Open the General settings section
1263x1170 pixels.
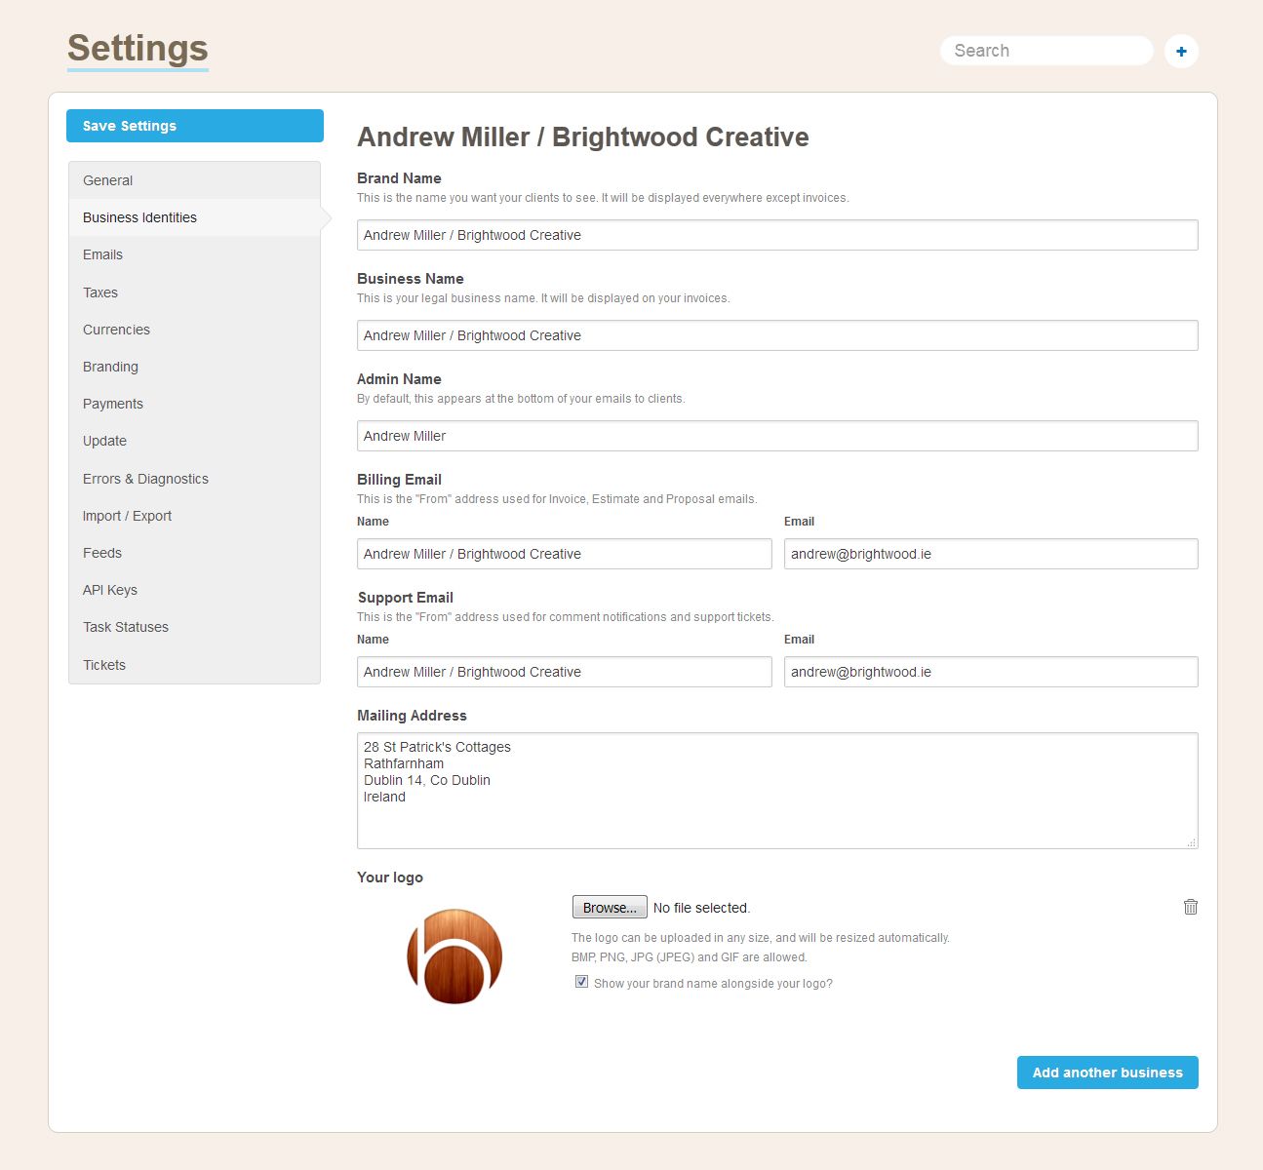194,180
